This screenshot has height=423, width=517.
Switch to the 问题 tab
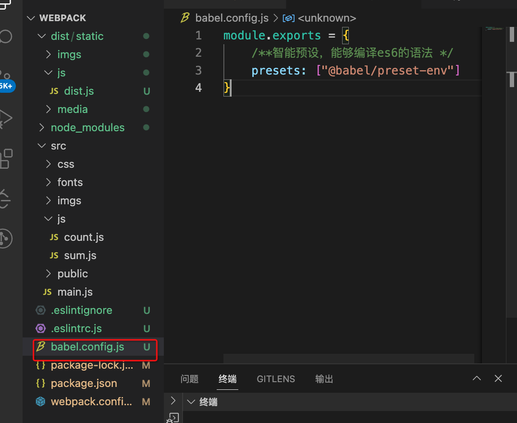click(190, 379)
